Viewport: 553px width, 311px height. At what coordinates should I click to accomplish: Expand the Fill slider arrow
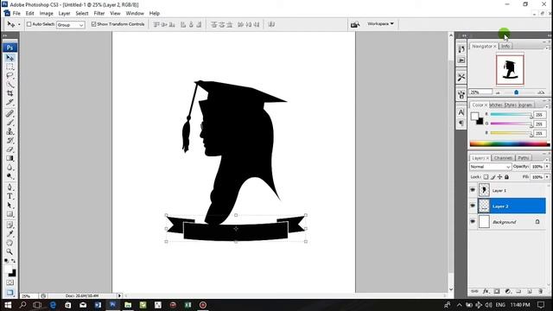(547, 177)
